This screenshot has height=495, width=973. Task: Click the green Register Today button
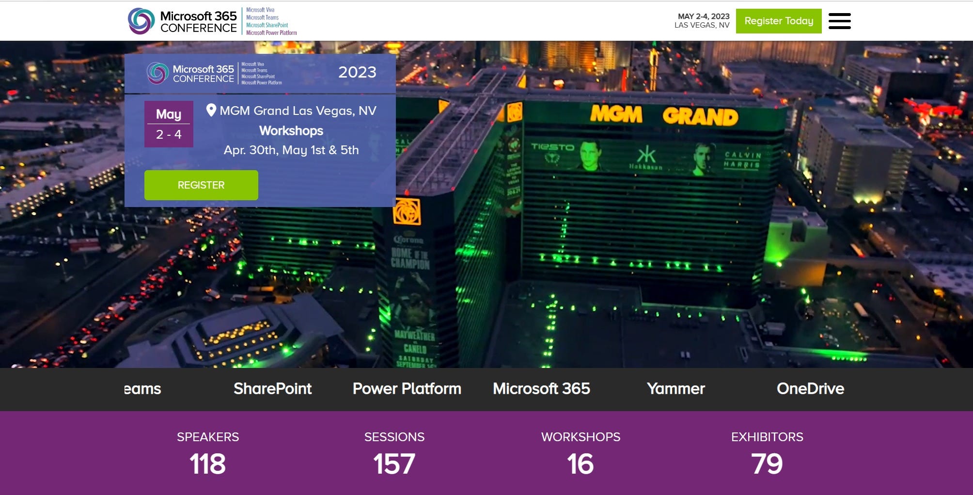(779, 21)
